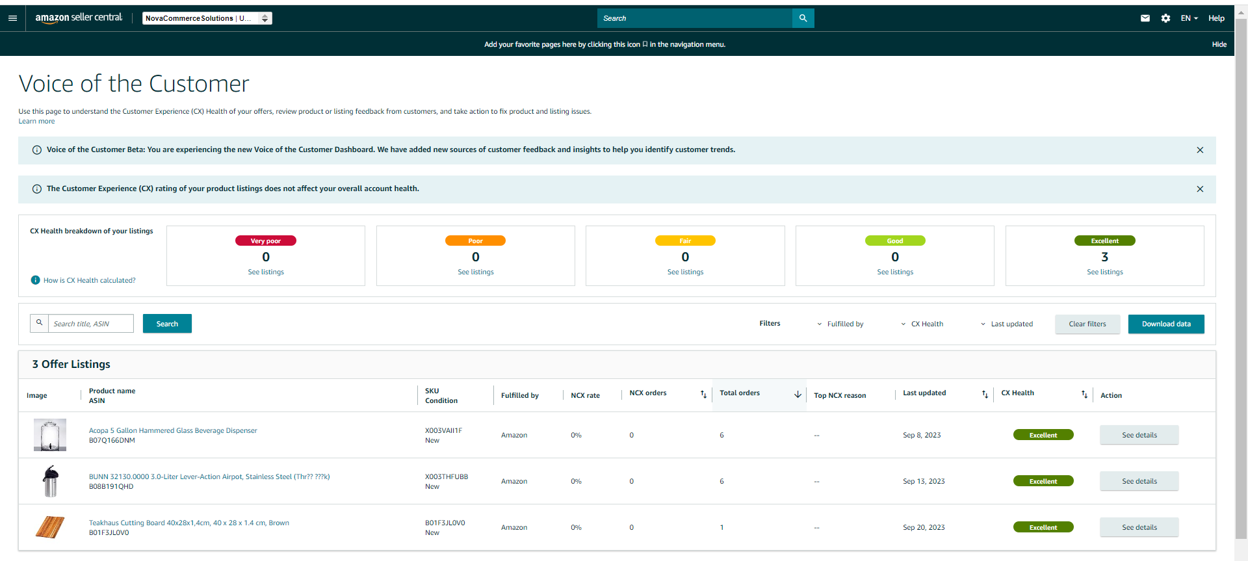
Task: Click the Excellent badge in the breakdown card
Action: pyautogui.click(x=1105, y=241)
